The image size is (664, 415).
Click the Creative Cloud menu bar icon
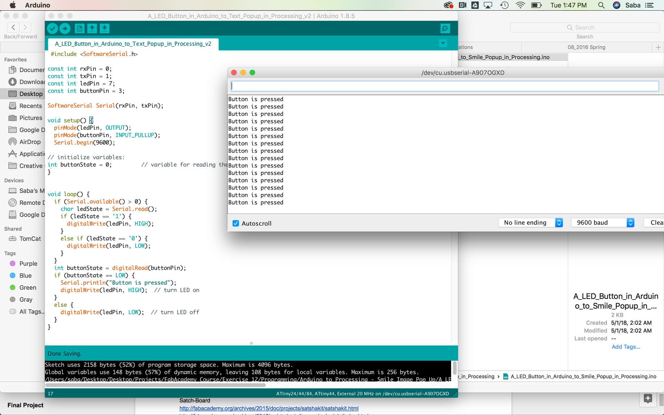[x=449, y=5]
